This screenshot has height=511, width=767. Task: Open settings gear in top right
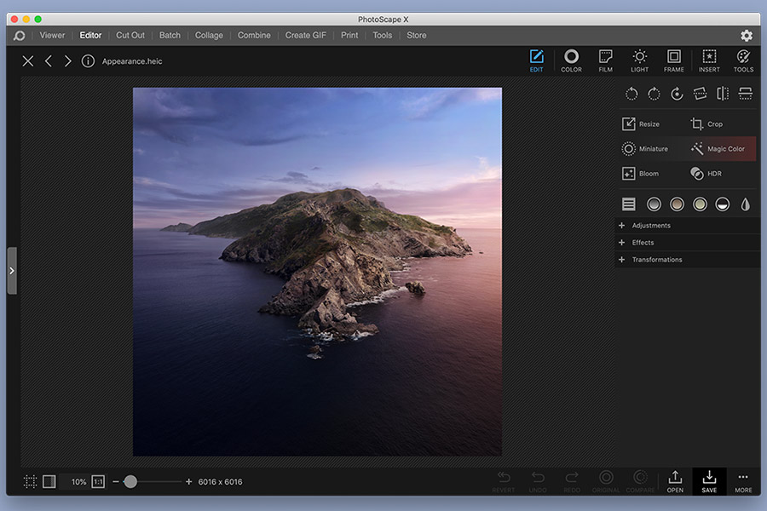[747, 35]
